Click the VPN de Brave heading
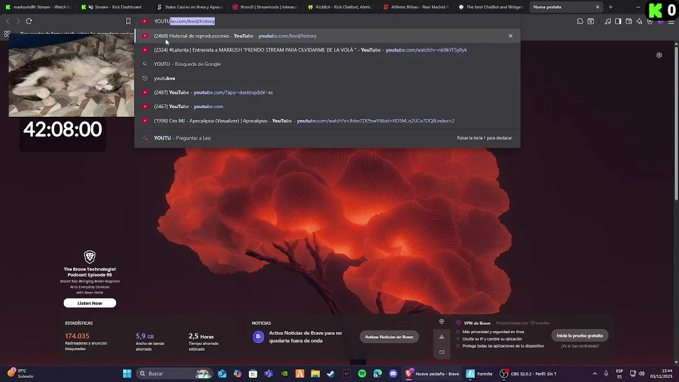Image resolution: width=679 pixels, height=382 pixels. (x=477, y=323)
